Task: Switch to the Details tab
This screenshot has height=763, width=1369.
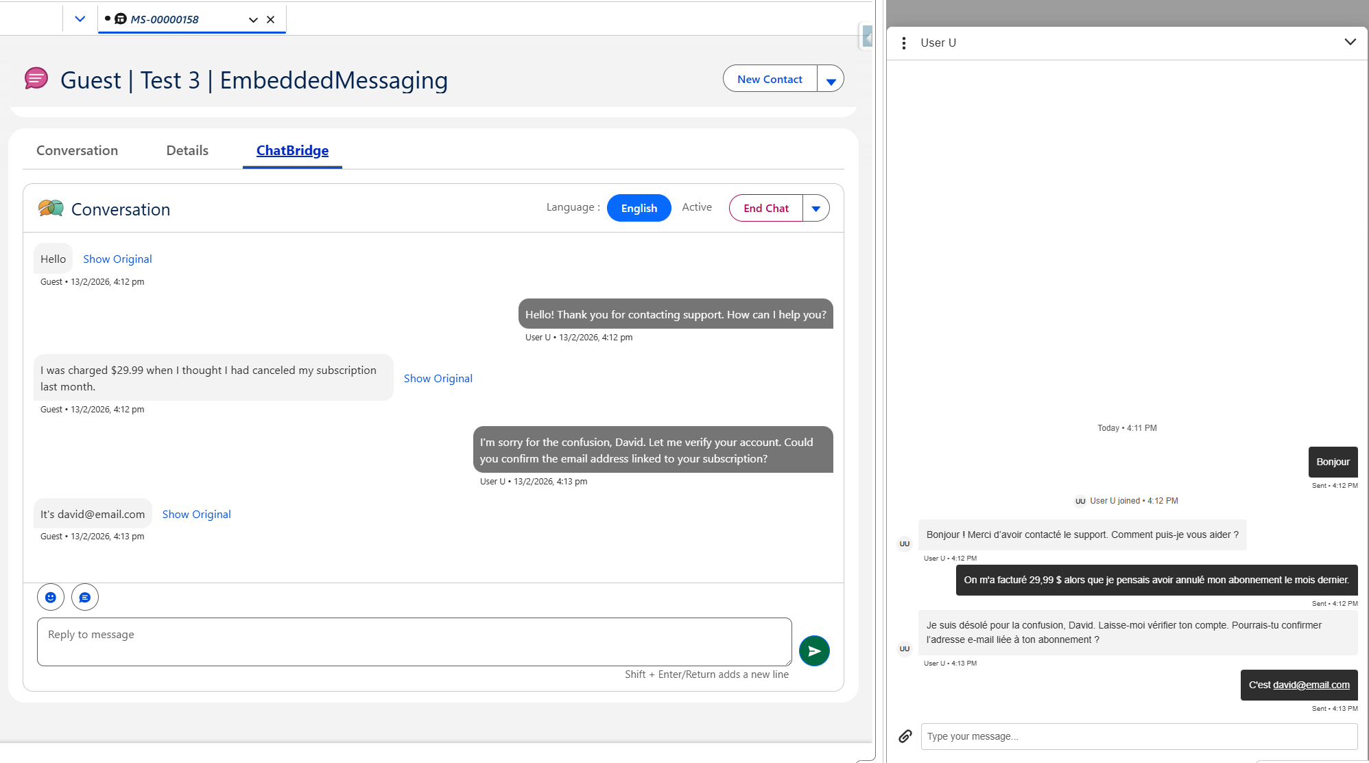Action: 187,151
